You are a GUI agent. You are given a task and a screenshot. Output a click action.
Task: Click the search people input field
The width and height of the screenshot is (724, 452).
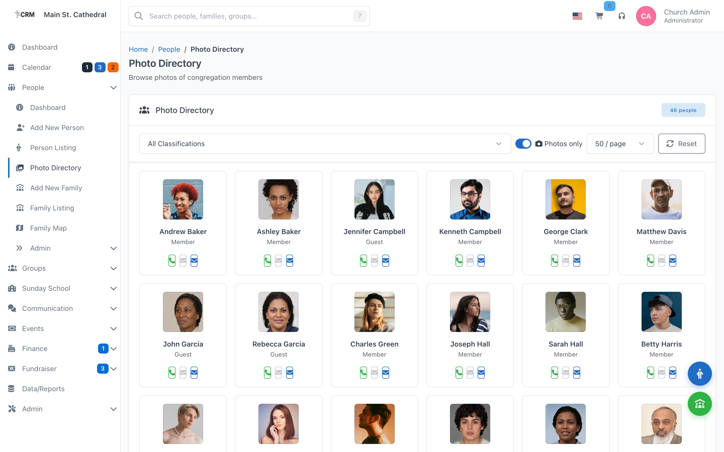249,16
